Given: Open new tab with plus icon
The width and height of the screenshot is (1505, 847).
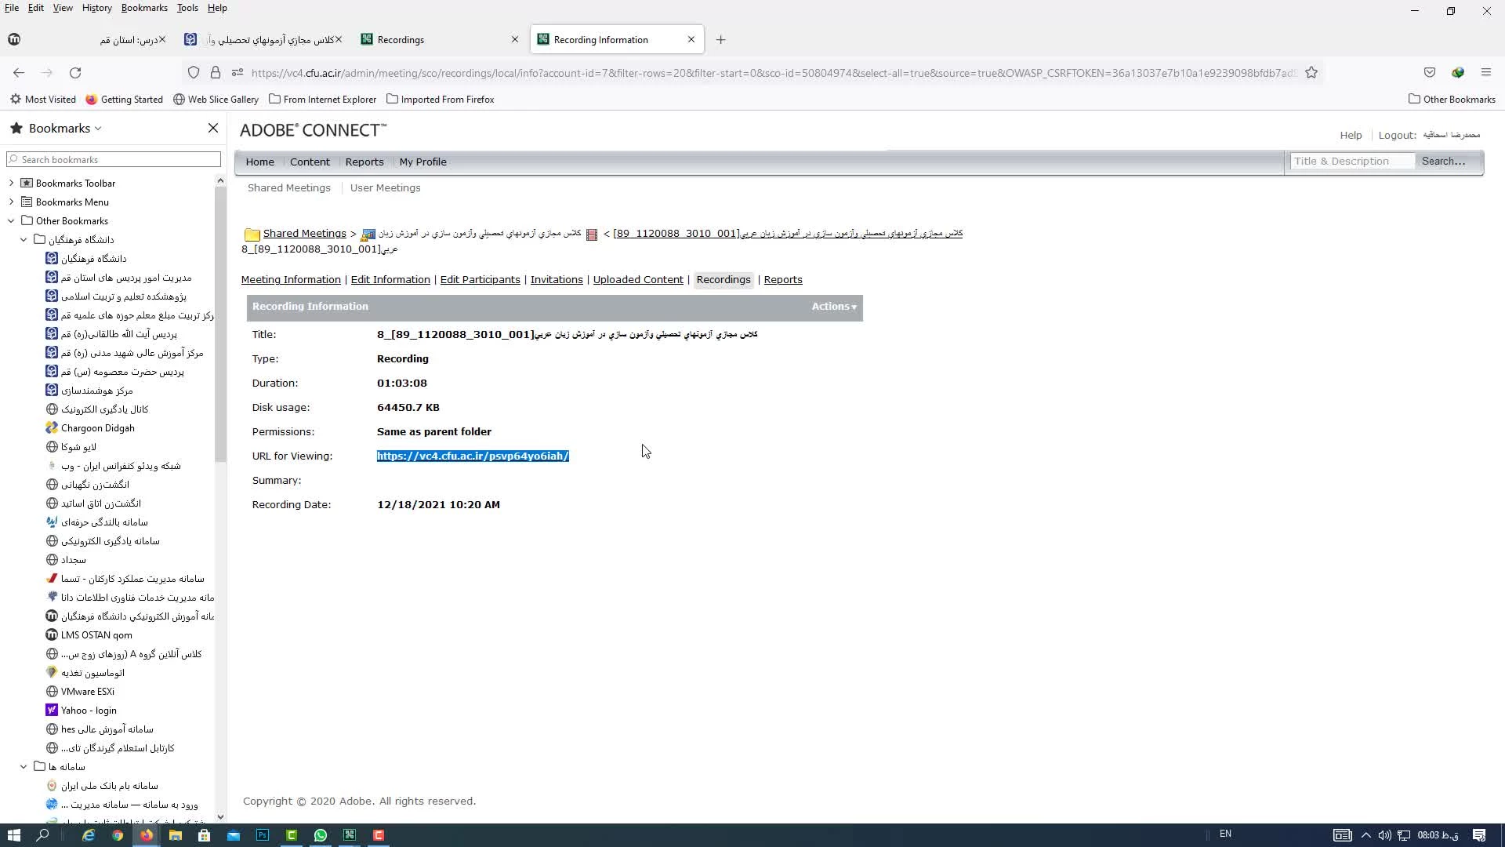Looking at the screenshot, I should tap(720, 40).
